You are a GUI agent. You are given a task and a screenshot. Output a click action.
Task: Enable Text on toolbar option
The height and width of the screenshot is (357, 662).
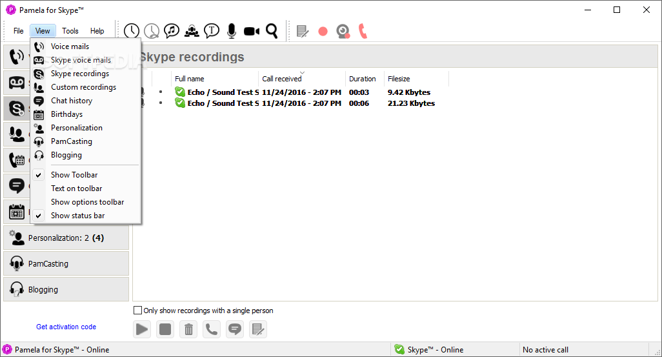pyautogui.click(x=86, y=189)
